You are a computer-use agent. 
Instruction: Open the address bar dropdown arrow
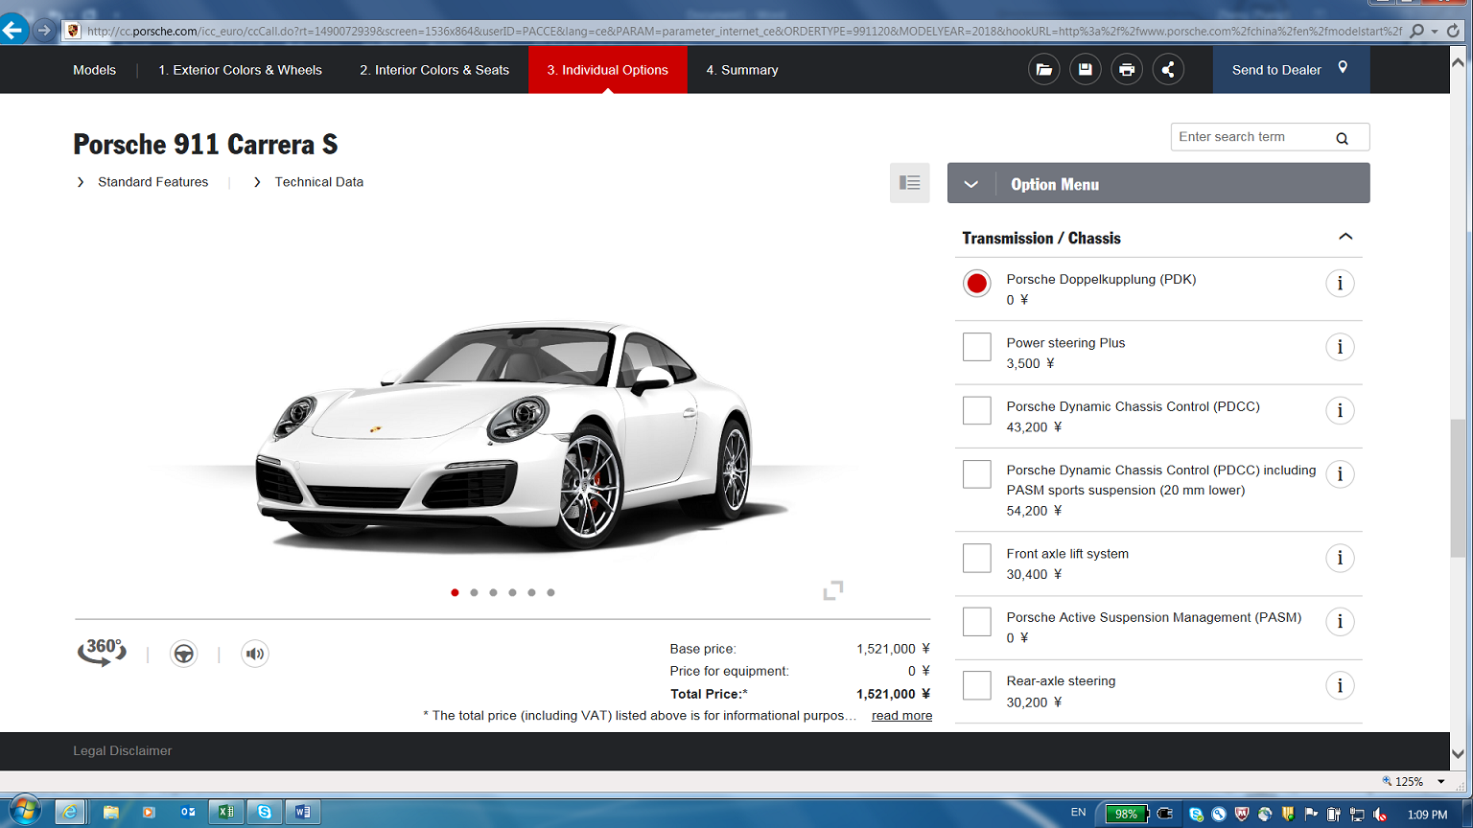1435,32
